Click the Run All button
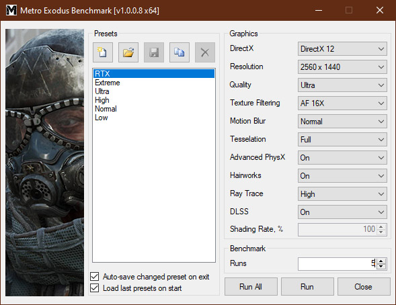The image size is (396, 305). [251, 287]
